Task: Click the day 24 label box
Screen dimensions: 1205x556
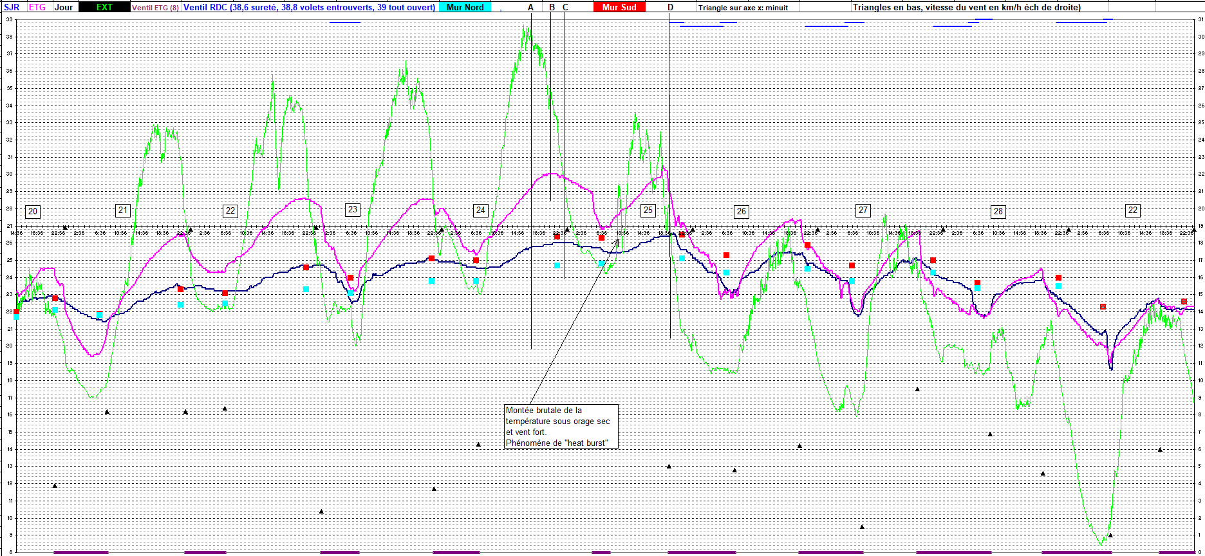Action: 480,210
